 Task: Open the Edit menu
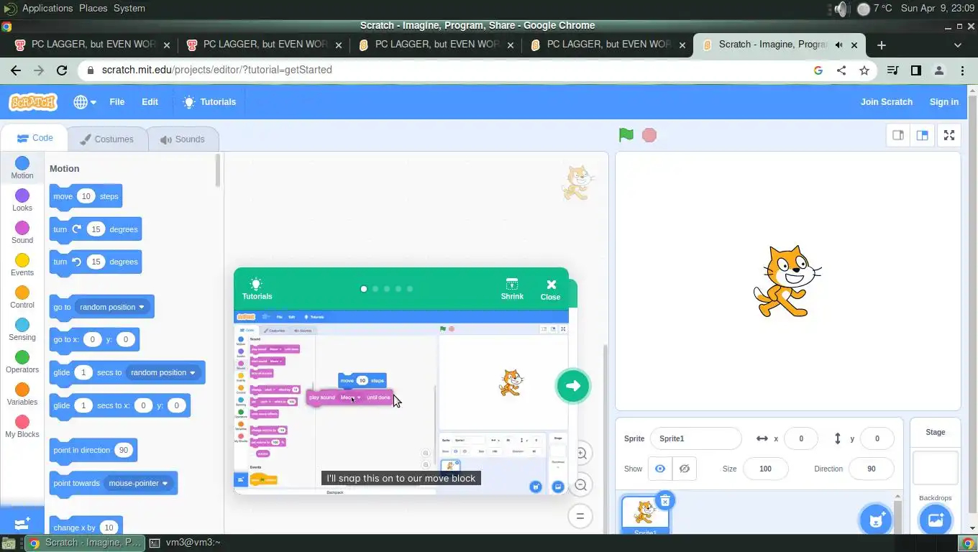point(150,102)
